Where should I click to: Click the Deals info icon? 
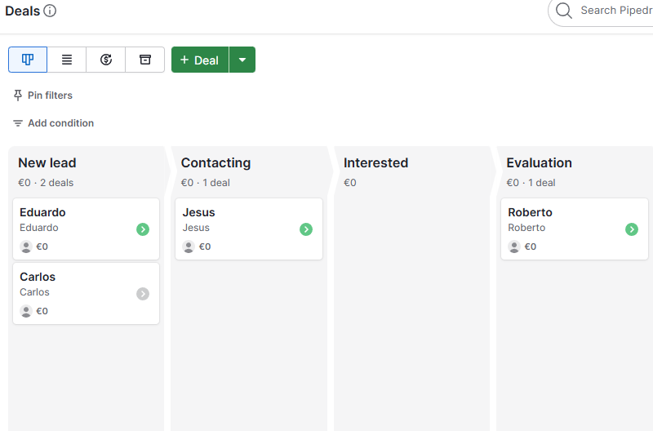[50, 11]
